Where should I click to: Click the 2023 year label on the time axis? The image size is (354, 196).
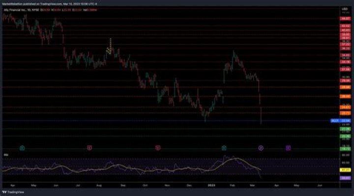[211, 185]
